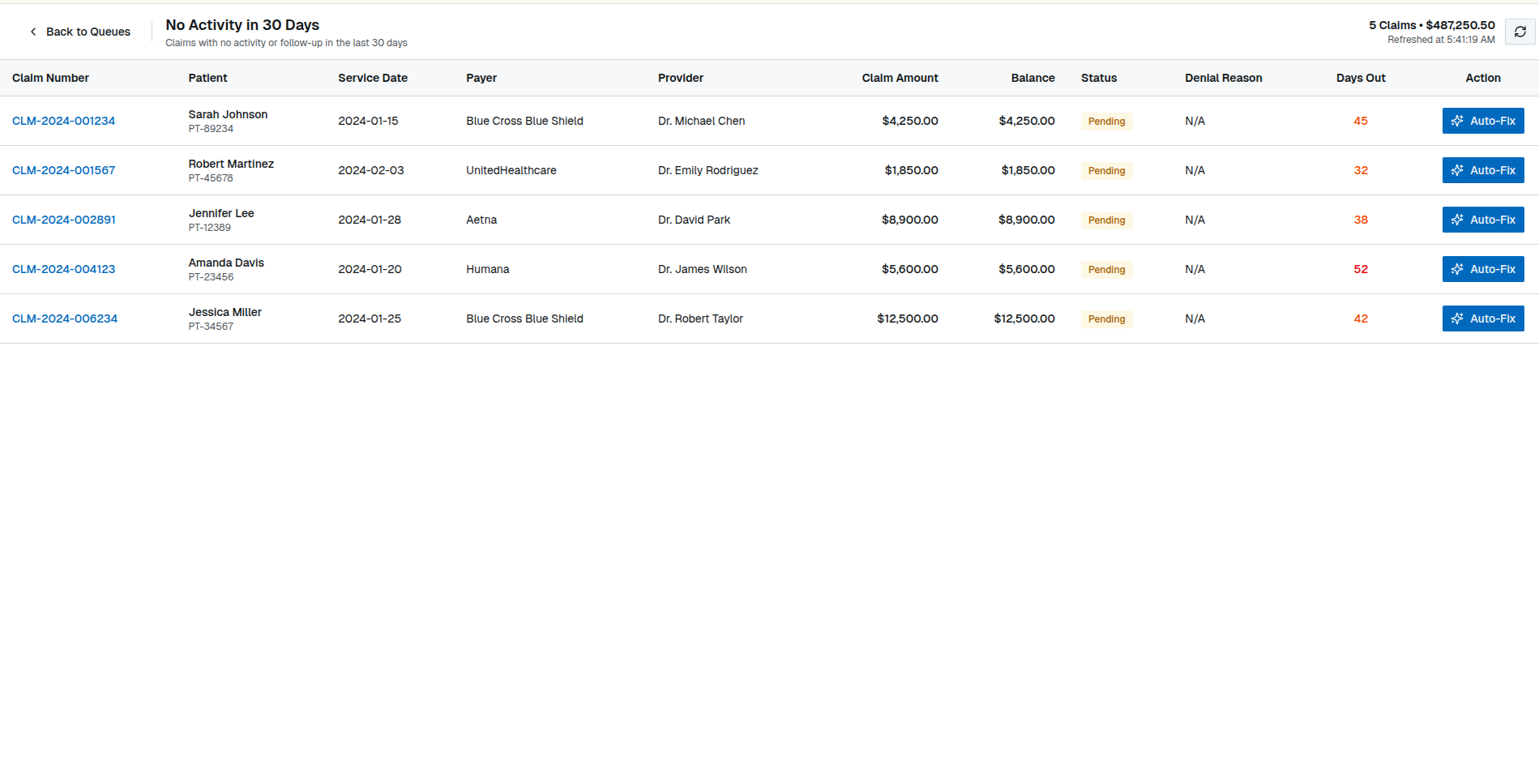
Task: Sort by Claim Number column header
Action: [x=50, y=78]
